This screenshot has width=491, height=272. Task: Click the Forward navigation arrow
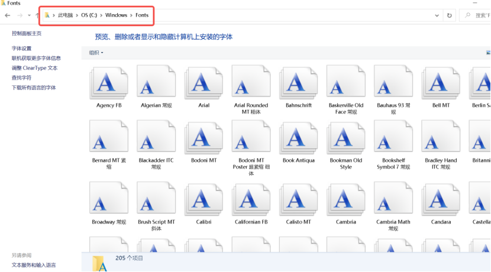[20, 15]
